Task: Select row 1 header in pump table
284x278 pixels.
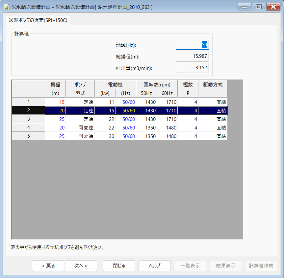Action: click(x=28, y=102)
